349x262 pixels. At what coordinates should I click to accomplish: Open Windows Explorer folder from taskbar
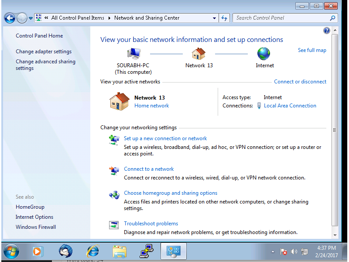click(x=120, y=252)
